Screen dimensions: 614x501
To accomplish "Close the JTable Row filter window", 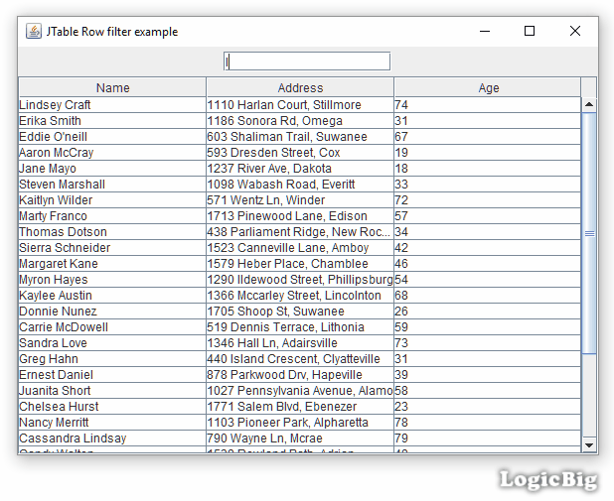I will [x=575, y=31].
